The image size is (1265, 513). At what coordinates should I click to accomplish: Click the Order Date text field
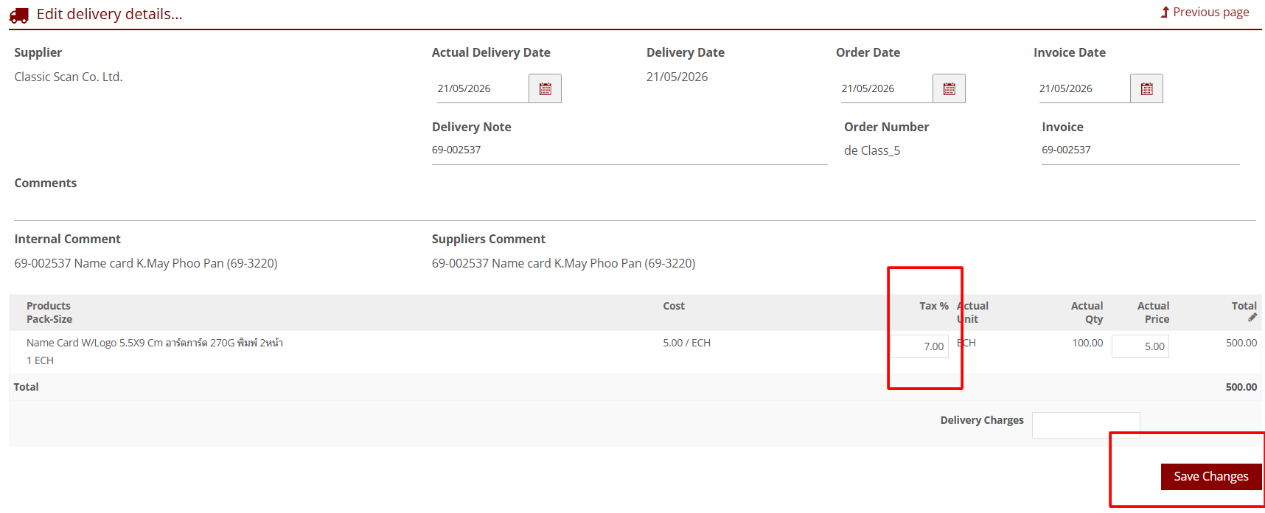(x=887, y=88)
